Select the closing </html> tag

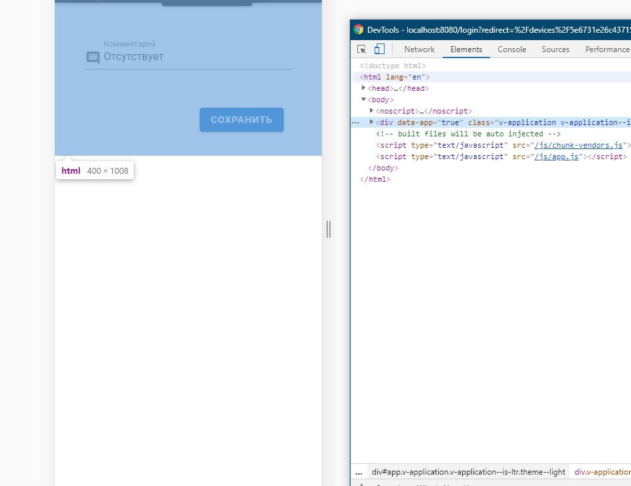coord(375,179)
